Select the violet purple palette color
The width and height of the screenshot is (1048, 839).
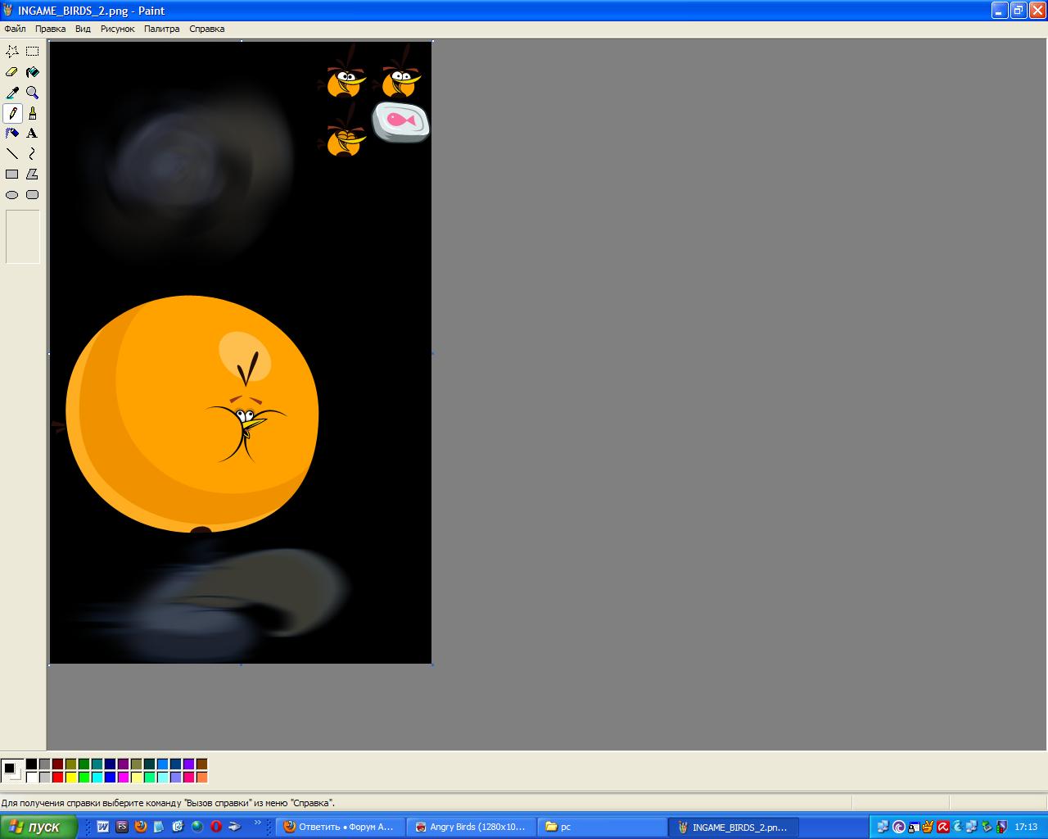(188, 764)
